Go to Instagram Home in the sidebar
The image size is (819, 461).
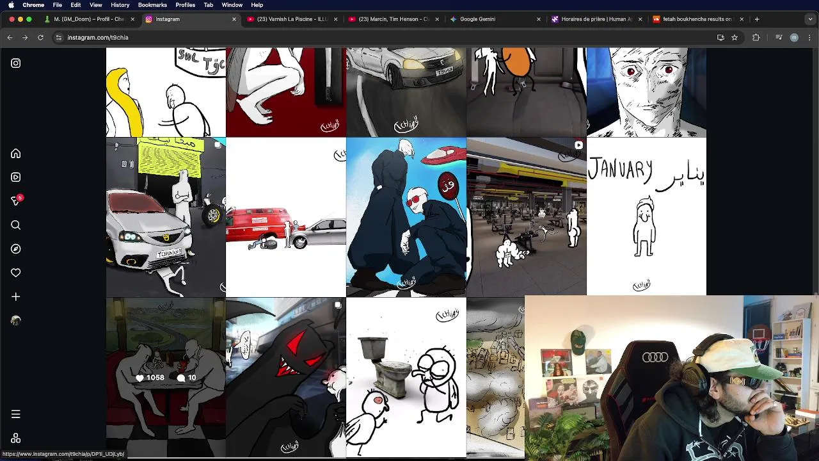coord(16,154)
